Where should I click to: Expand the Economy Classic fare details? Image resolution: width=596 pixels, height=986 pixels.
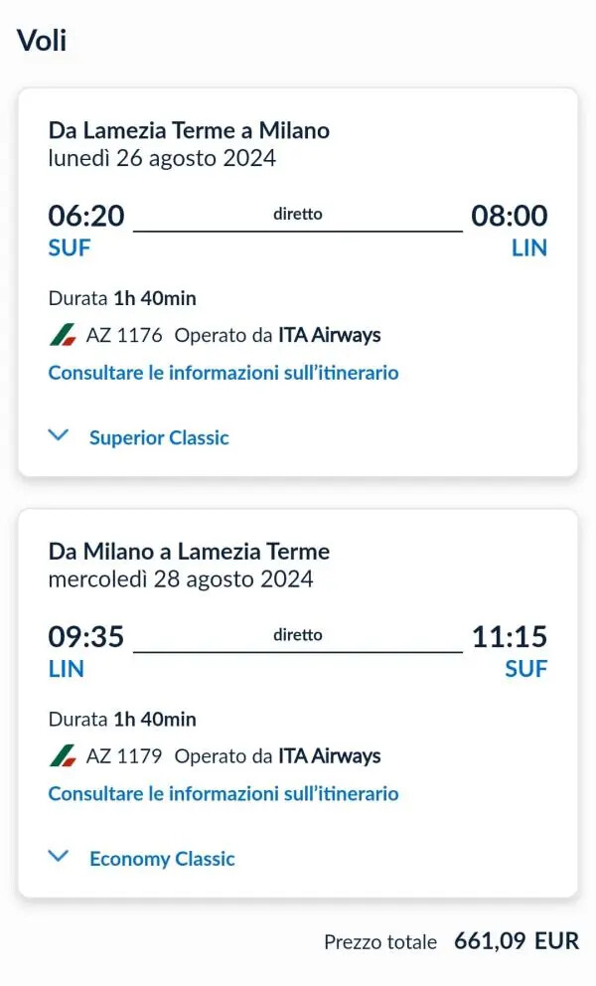point(163,857)
